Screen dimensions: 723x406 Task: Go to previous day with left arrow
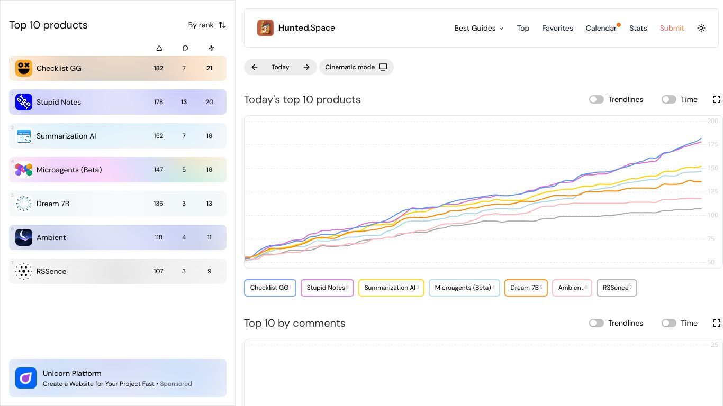coord(255,67)
